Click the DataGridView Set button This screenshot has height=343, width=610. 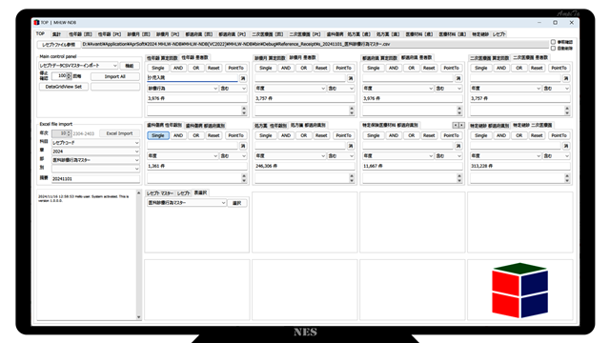pyautogui.click(x=64, y=87)
